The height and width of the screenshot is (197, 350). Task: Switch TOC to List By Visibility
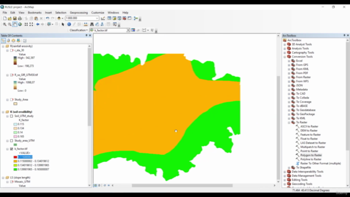(x=13, y=40)
